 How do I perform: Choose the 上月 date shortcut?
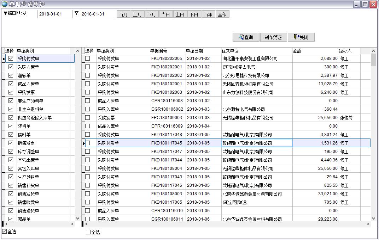(138, 14)
